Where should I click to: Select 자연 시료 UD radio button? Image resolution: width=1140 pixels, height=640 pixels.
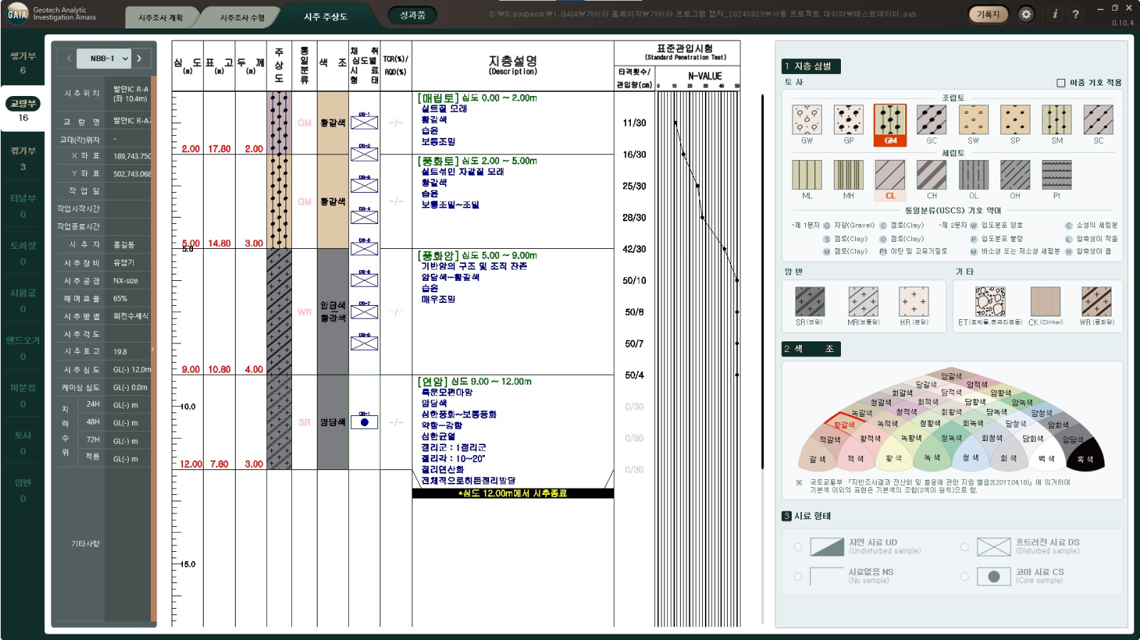(x=798, y=547)
